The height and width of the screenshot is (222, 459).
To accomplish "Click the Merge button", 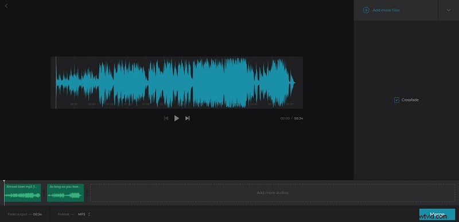I will tap(437, 215).
